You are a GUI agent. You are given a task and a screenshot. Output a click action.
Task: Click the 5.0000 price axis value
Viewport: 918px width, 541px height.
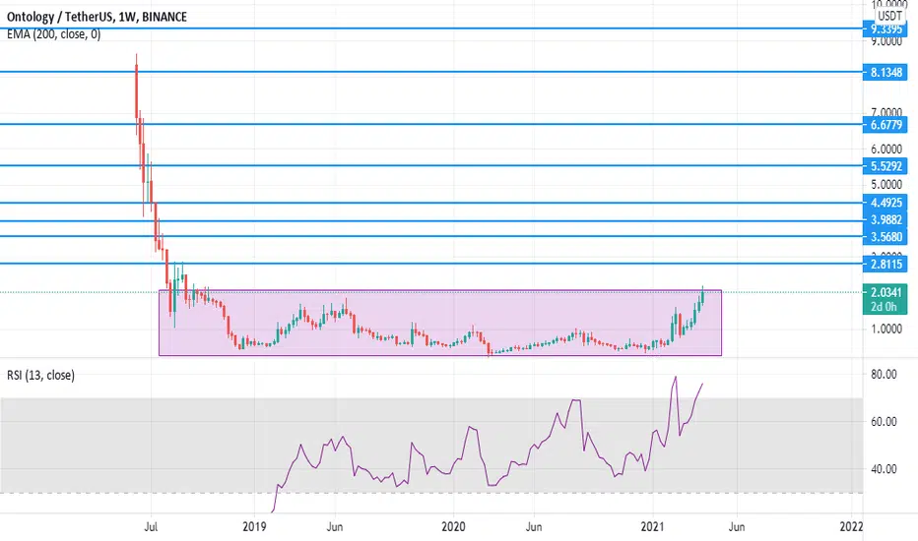click(x=886, y=185)
